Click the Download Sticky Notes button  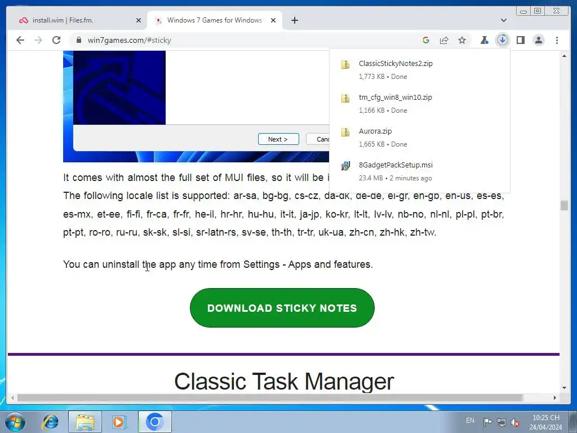coord(282,308)
